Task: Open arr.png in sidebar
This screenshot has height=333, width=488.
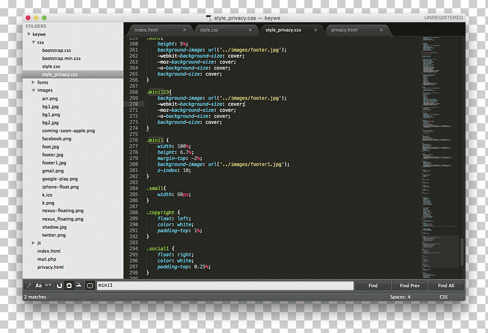Action: click(x=50, y=99)
